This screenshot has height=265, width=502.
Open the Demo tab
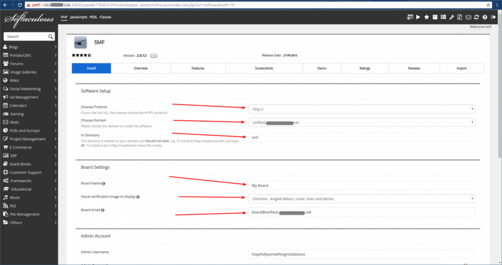pos(322,68)
